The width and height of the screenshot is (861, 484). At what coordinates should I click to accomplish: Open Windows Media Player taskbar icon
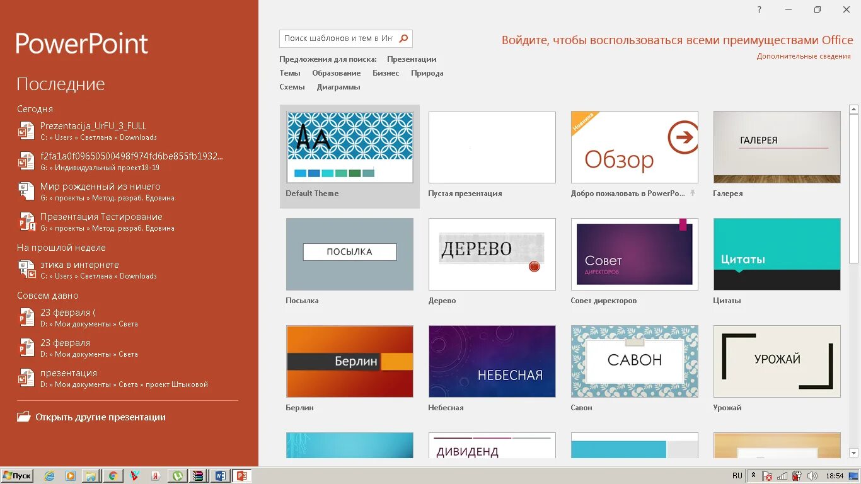click(70, 476)
